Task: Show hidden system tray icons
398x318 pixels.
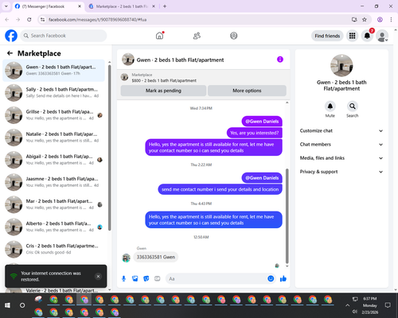Action: 347,305
